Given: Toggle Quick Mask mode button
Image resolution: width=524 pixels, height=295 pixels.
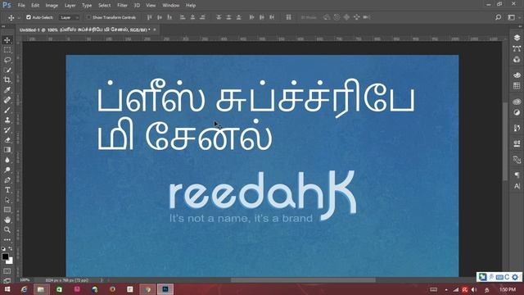Looking at the screenshot, I should 7,271.
